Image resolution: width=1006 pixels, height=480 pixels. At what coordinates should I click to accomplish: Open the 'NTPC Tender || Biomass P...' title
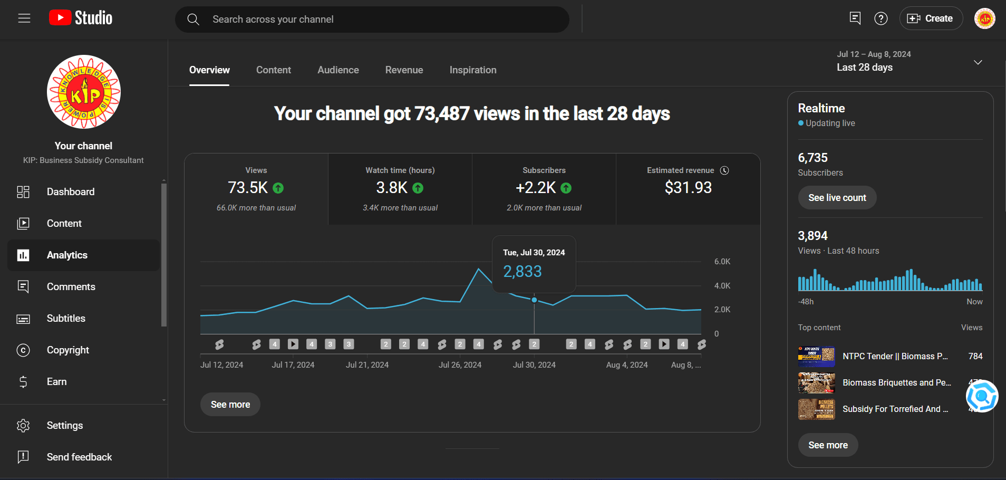[x=895, y=357]
